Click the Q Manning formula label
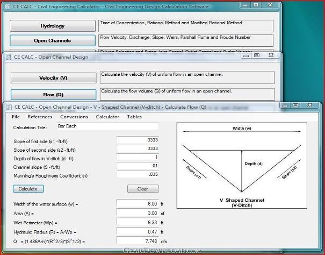 point(49,242)
